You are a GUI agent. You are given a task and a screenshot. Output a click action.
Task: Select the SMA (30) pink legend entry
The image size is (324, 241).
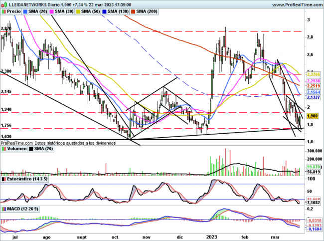(x=62, y=11)
